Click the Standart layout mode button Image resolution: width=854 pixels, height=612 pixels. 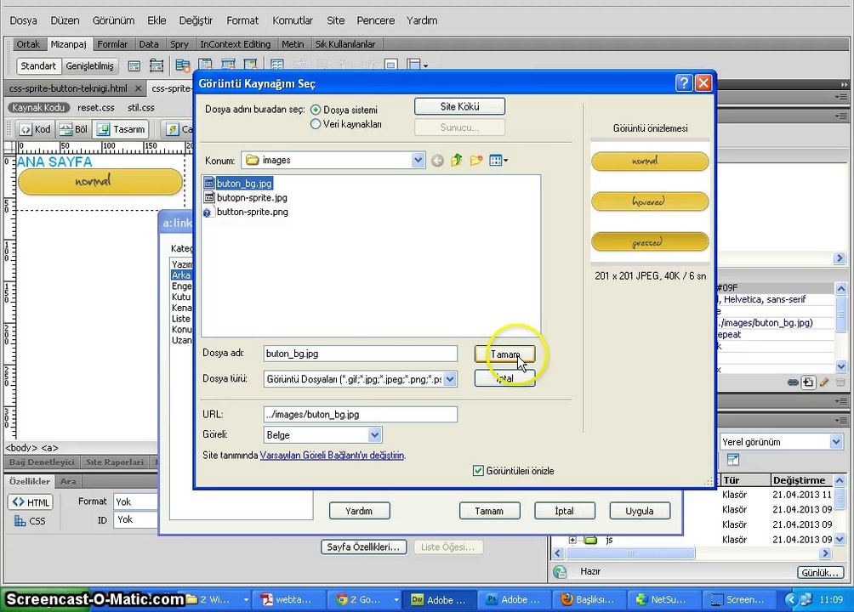pyautogui.click(x=38, y=66)
